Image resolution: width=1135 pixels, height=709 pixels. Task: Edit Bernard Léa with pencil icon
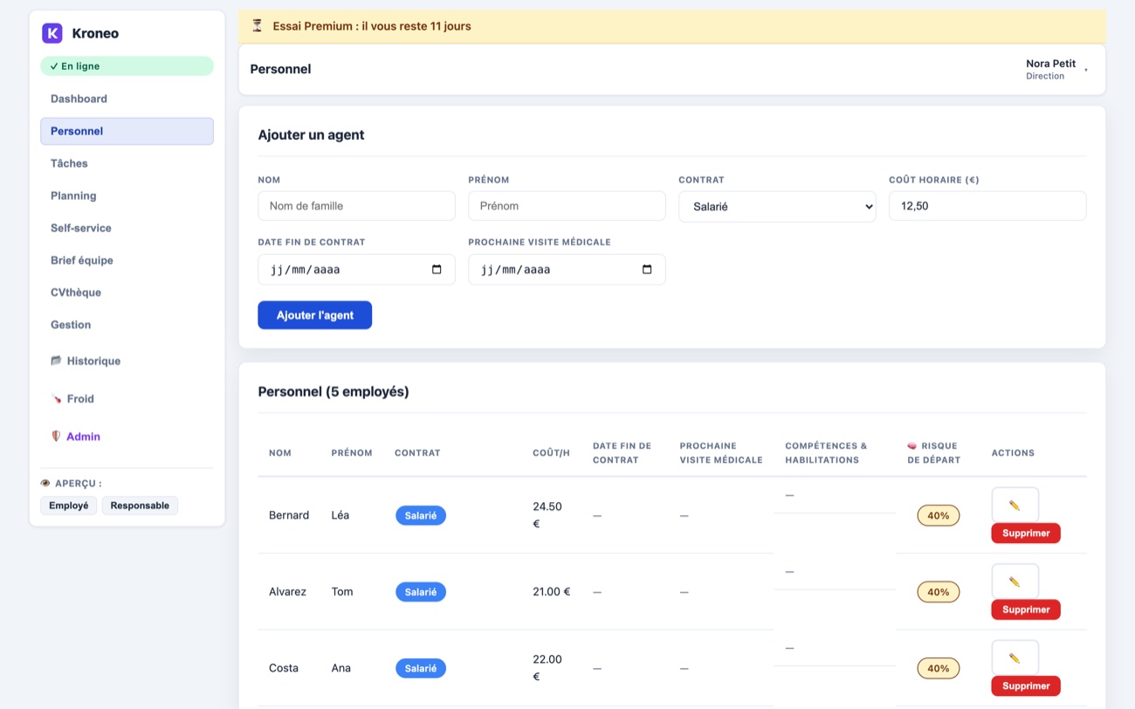click(x=1015, y=505)
